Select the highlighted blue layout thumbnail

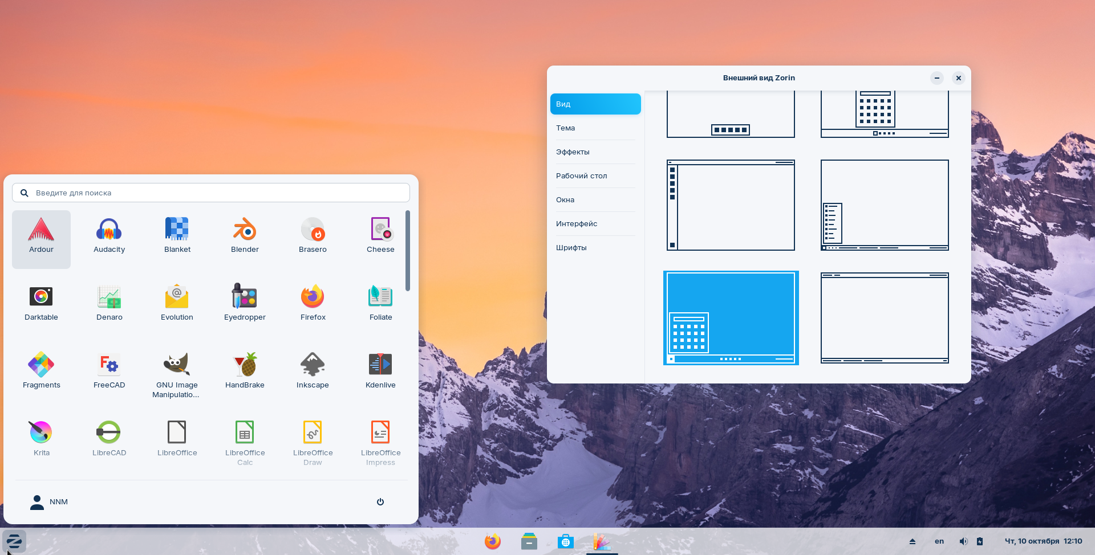[x=731, y=317]
